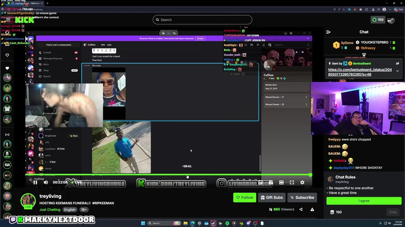This screenshot has height=227, width=405.
Task: Open ilyDono's top gifter profile
Action: (x=347, y=43)
